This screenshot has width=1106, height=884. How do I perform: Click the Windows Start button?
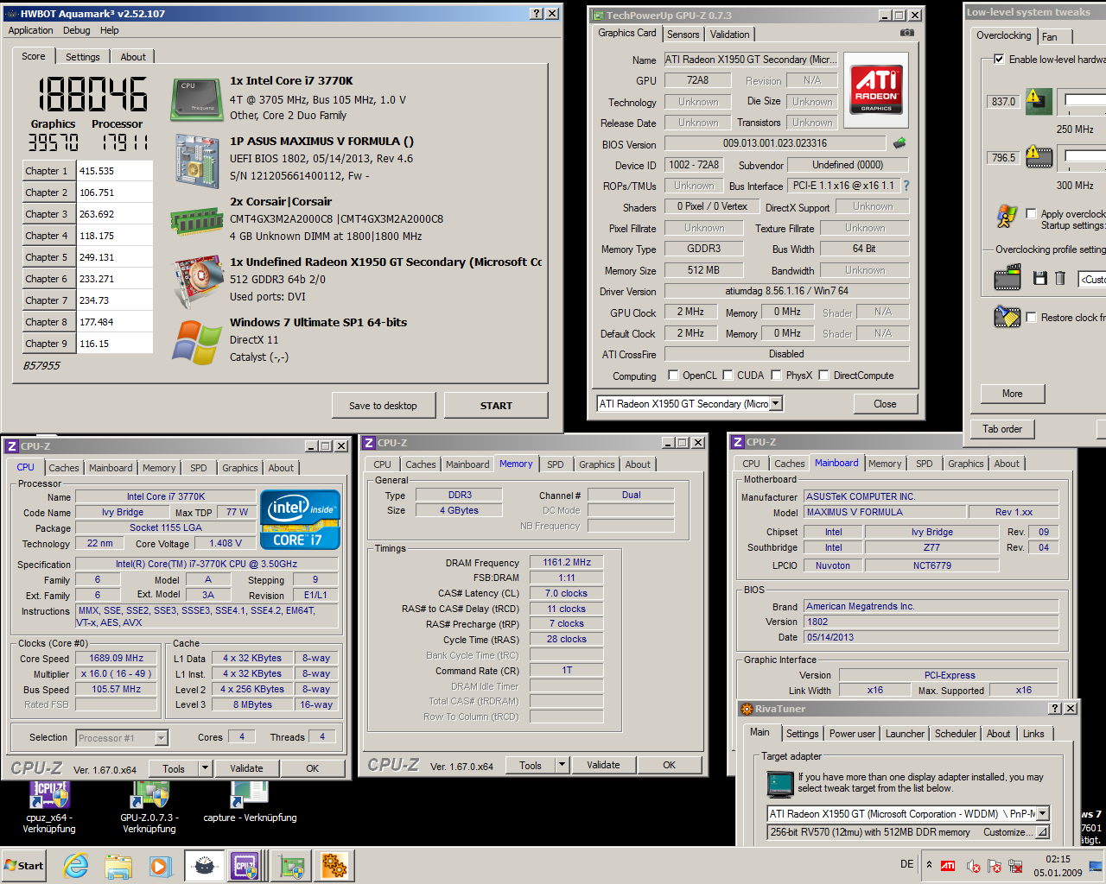24,866
